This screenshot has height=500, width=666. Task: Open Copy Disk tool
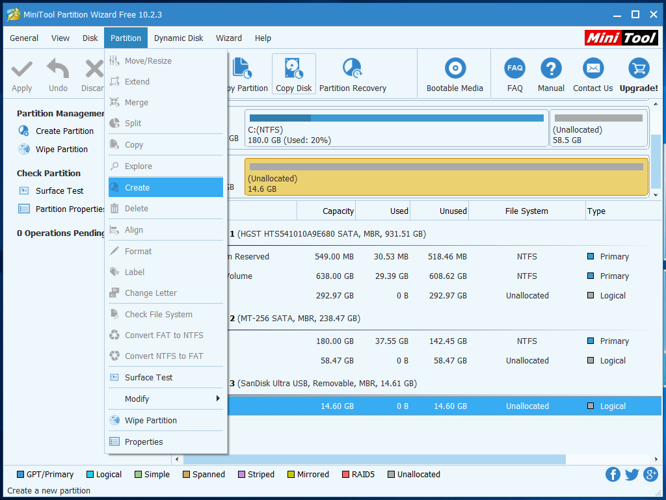tap(293, 74)
